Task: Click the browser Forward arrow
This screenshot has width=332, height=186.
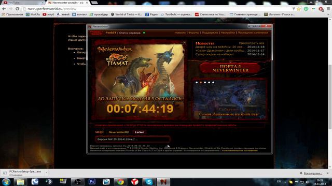Action: pos(10,9)
